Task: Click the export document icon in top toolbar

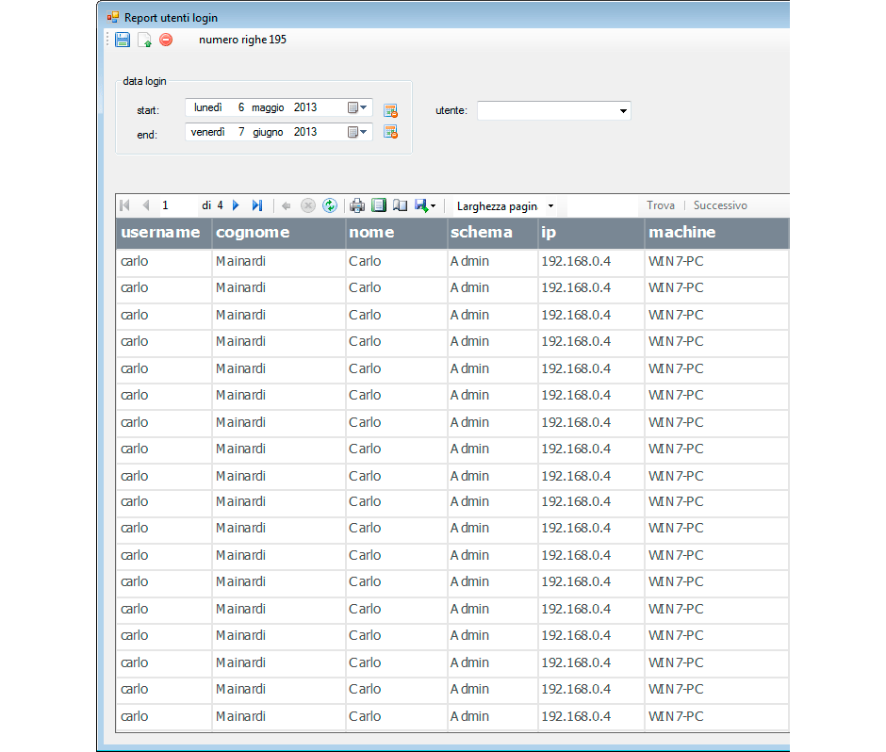Action: [x=144, y=41]
